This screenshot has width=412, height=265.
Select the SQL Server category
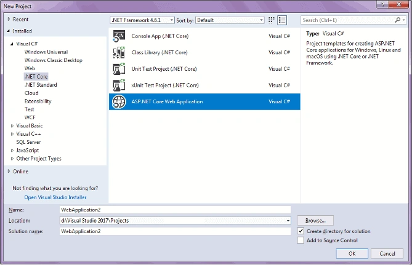point(28,142)
